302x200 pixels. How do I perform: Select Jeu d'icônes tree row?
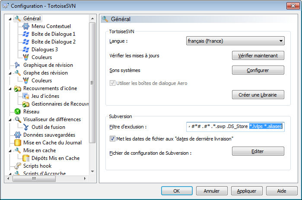pyautogui.click(x=45, y=96)
